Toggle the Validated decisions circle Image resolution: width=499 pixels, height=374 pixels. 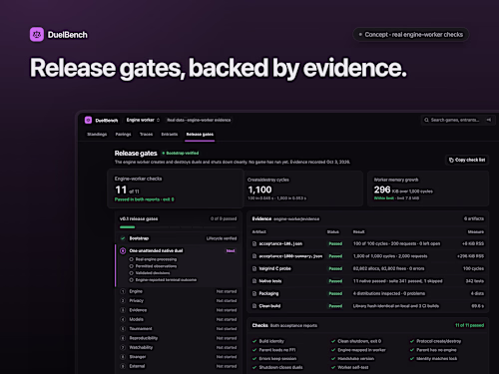pyautogui.click(x=131, y=273)
